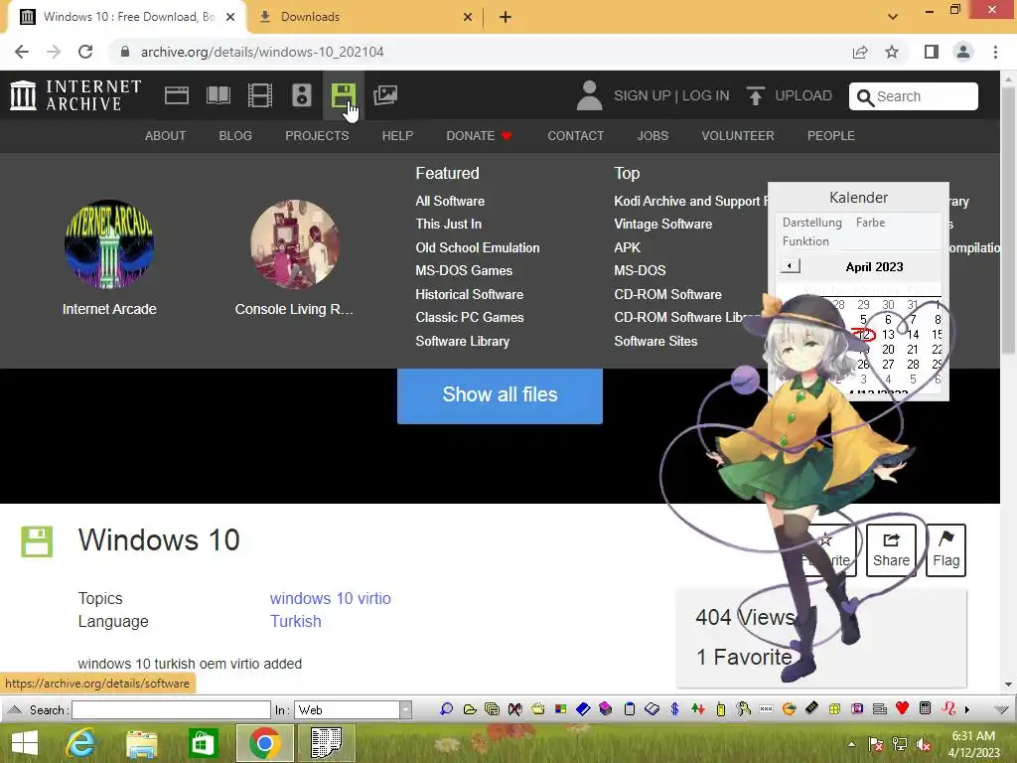The image size is (1017, 763).
Task: Click the Internet Archive logo
Action: (x=75, y=95)
